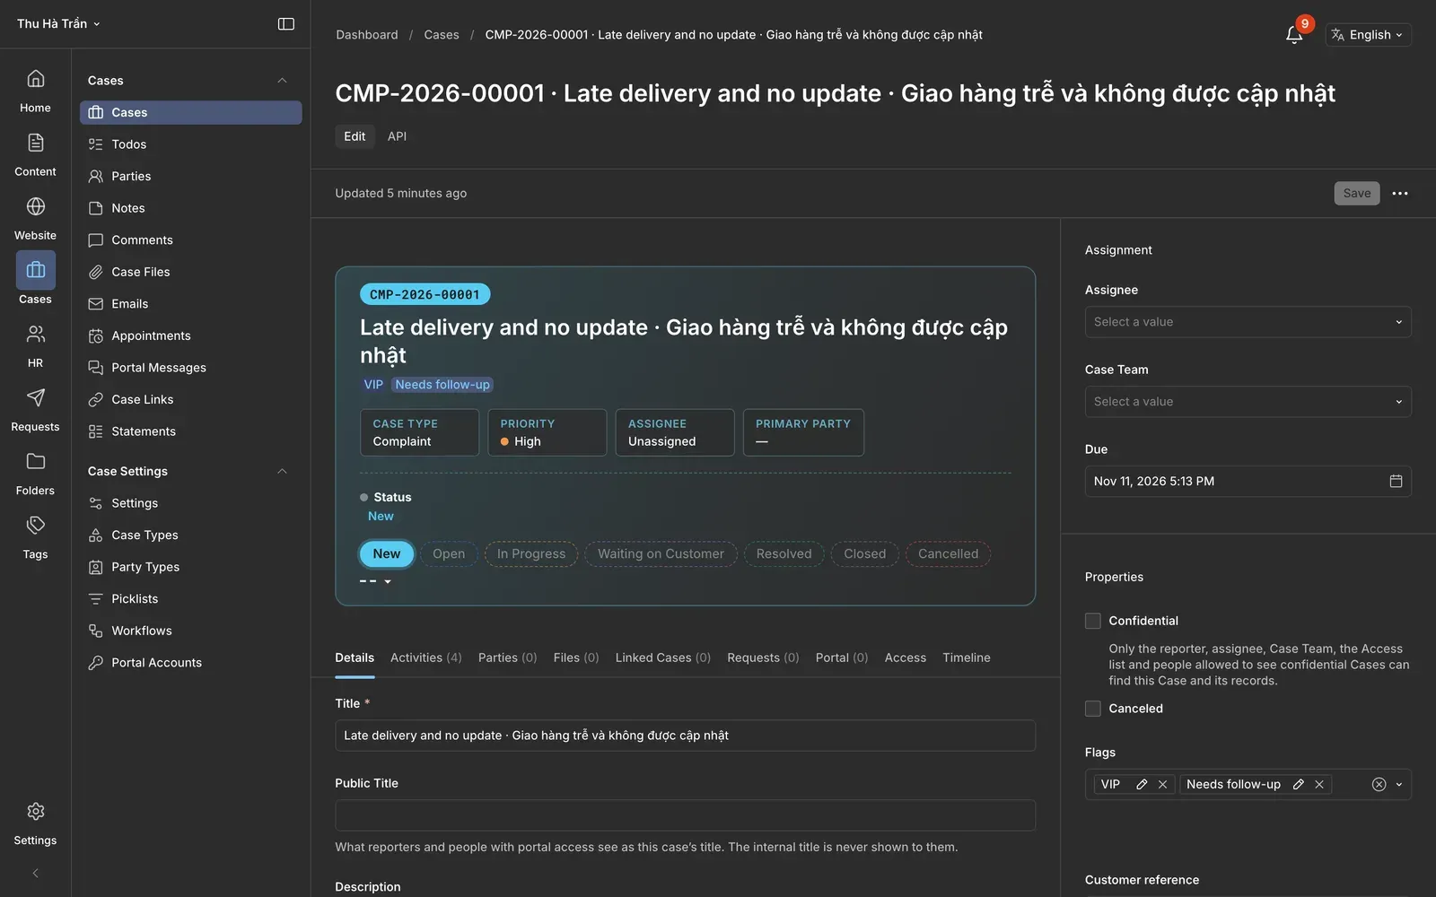Open the Website globe icon
Image resolution: width=1436 pixels, height=897 pixels.
point(36,206)
